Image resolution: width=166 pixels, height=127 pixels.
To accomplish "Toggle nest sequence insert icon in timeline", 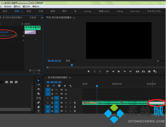I will pos(48,86).
